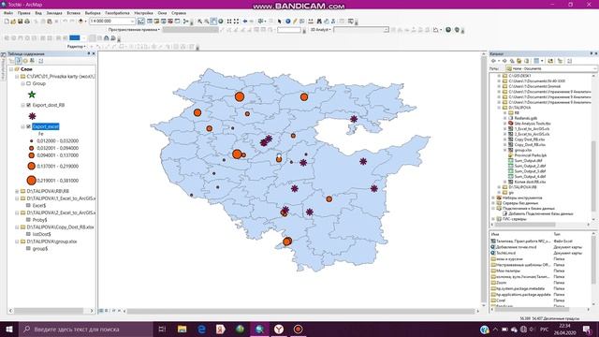The width and height of the screenshot is (599, 337).
Task: Click the Fixed Zoom Out icon
Action: [236, 22]
